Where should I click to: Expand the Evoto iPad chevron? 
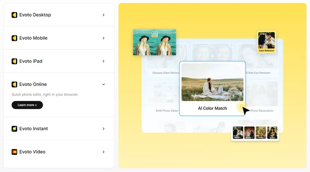(103, 61)
